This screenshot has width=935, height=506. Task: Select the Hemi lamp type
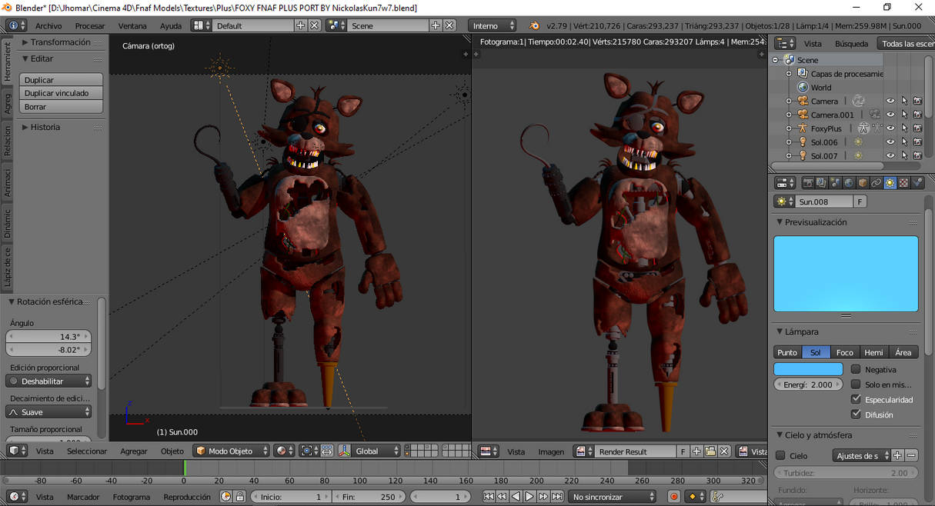874,352
